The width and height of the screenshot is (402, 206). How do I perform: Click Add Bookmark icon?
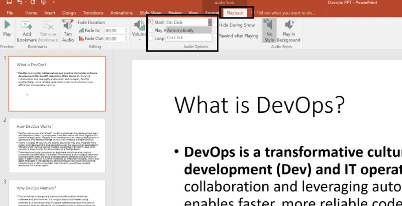[27, 25]
